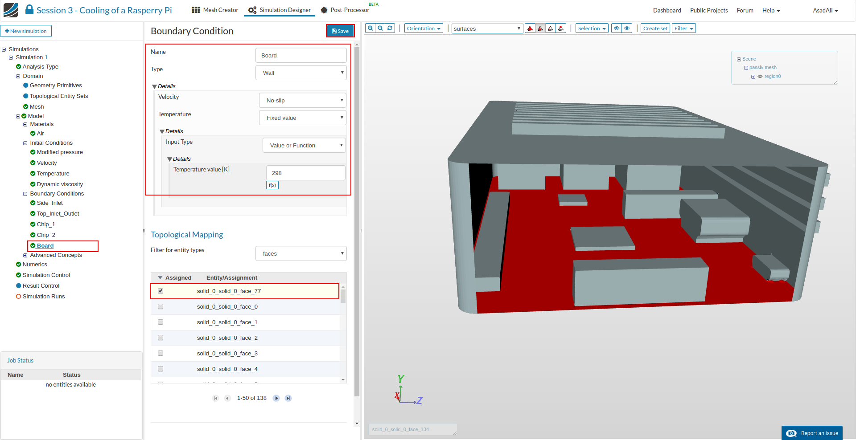This screenshot has height=440, width=856.
Task: Click the zoom out viewer icon
Action: click(380, 28)
